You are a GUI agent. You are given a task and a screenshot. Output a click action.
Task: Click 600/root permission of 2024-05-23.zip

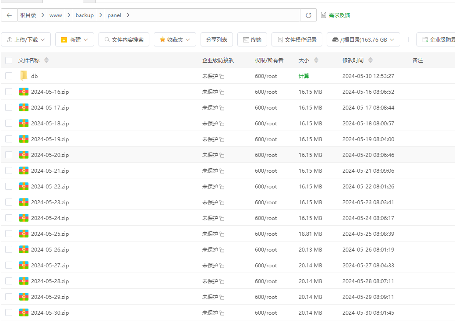click(266, 202)
